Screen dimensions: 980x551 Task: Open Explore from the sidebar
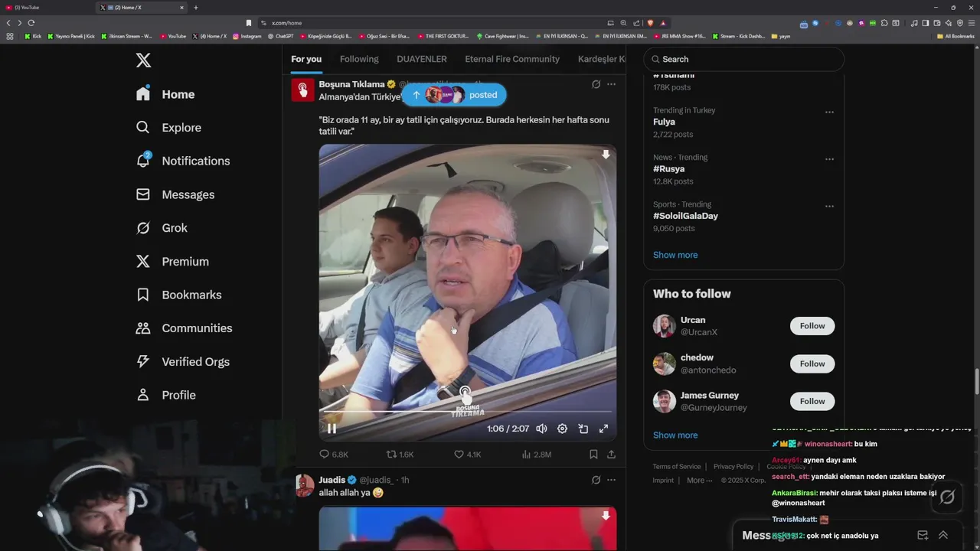168,128
